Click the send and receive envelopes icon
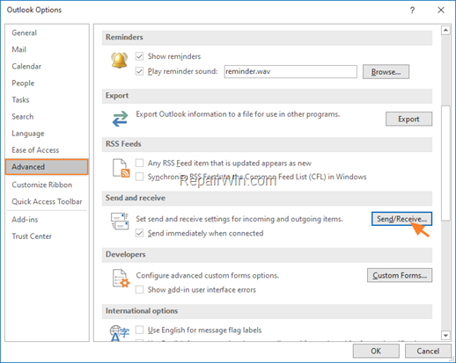This screenshot has width=456, height=363. 120,221
